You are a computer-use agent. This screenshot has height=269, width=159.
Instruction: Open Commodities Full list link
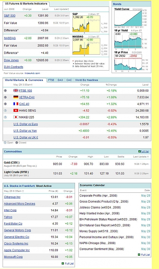(x=145, y=152)
